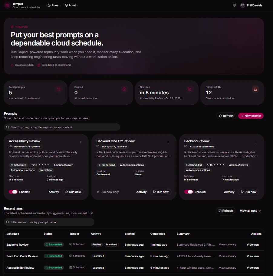The width and height of the screenshot is (273, 276).
Task: View run for Front End Code Review row
Action: (253, 256)
